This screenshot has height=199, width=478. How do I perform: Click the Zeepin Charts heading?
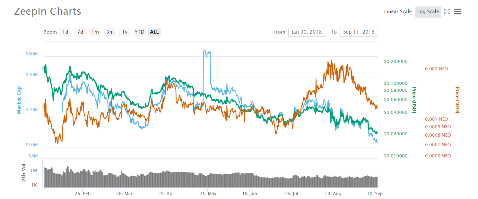pyautogui.click(x=48, y=12)
